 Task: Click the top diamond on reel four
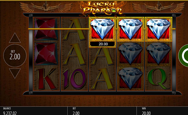(x=130, y=29)
